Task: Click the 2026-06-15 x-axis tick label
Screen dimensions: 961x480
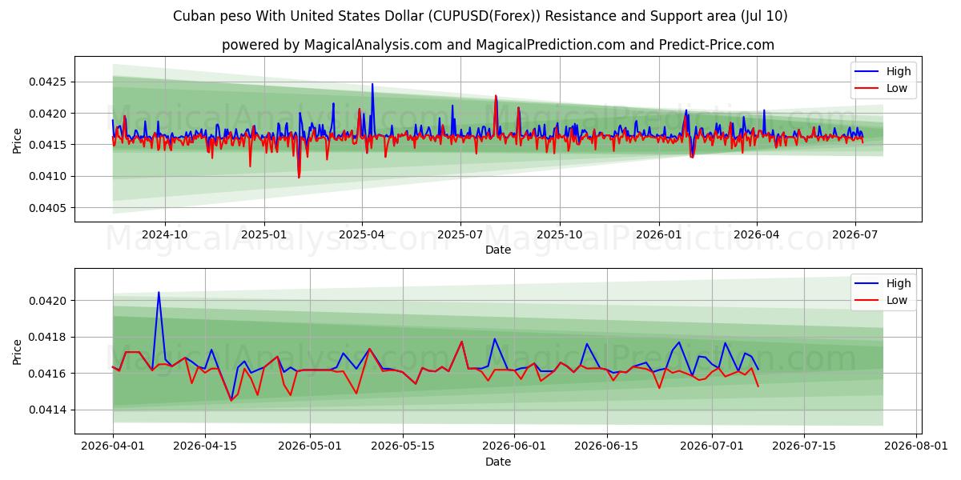Action: [606, 446]
